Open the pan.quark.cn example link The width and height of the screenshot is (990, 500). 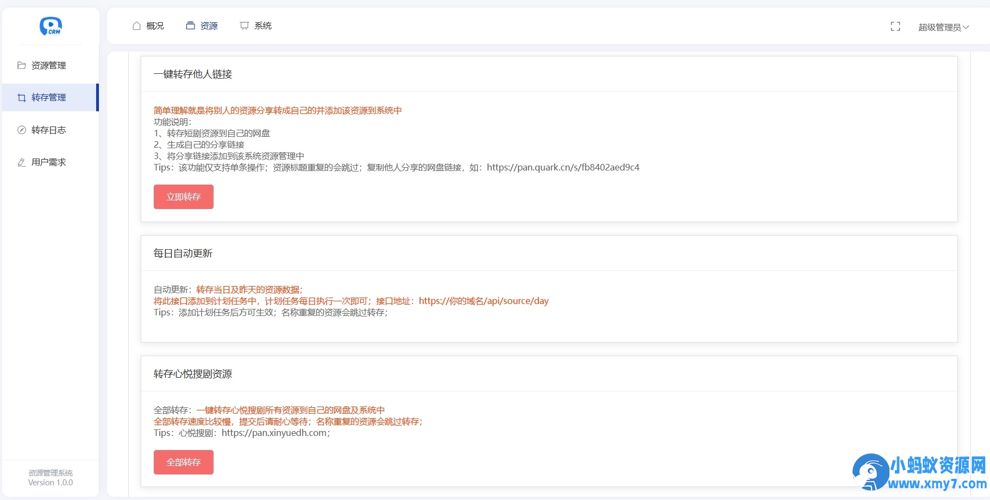pyautogui.click(x=563, y=167)
